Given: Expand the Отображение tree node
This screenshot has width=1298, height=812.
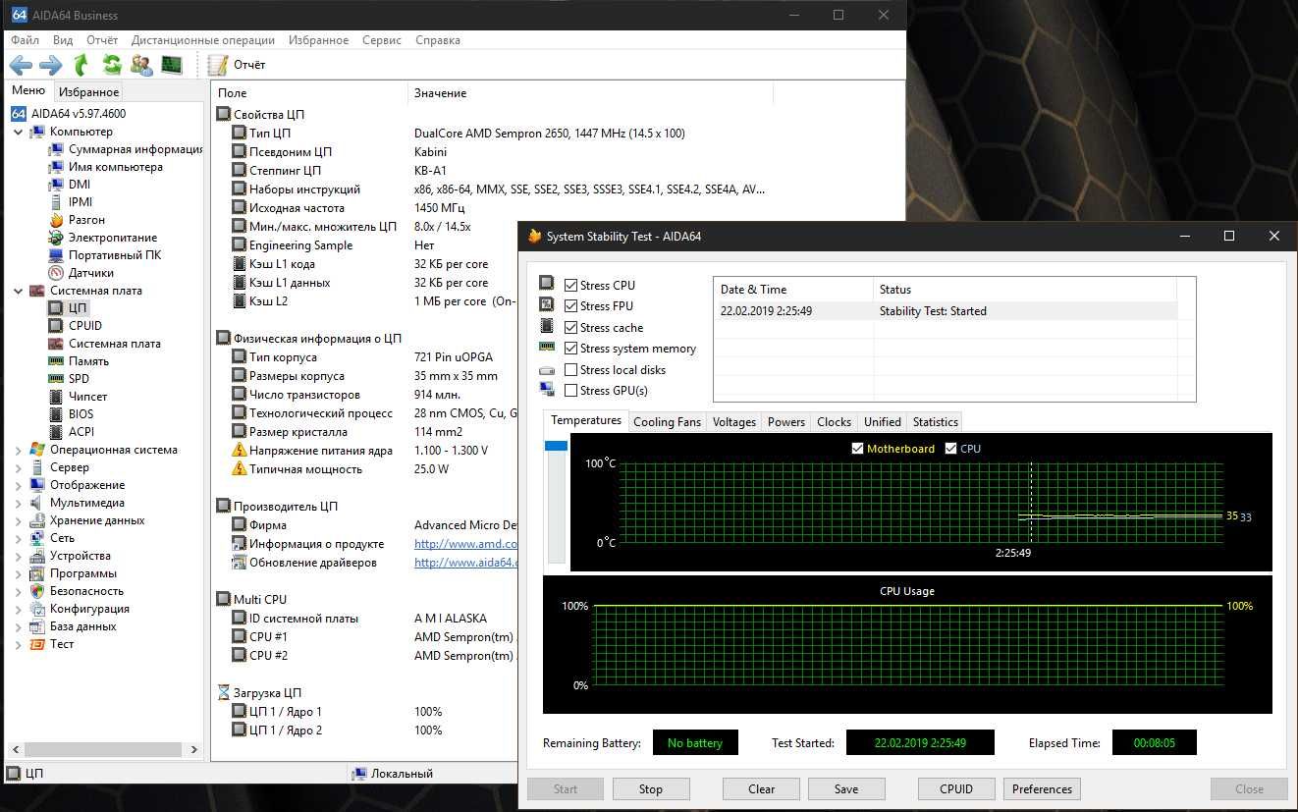Looking at the screenshot, I should 18,485.
